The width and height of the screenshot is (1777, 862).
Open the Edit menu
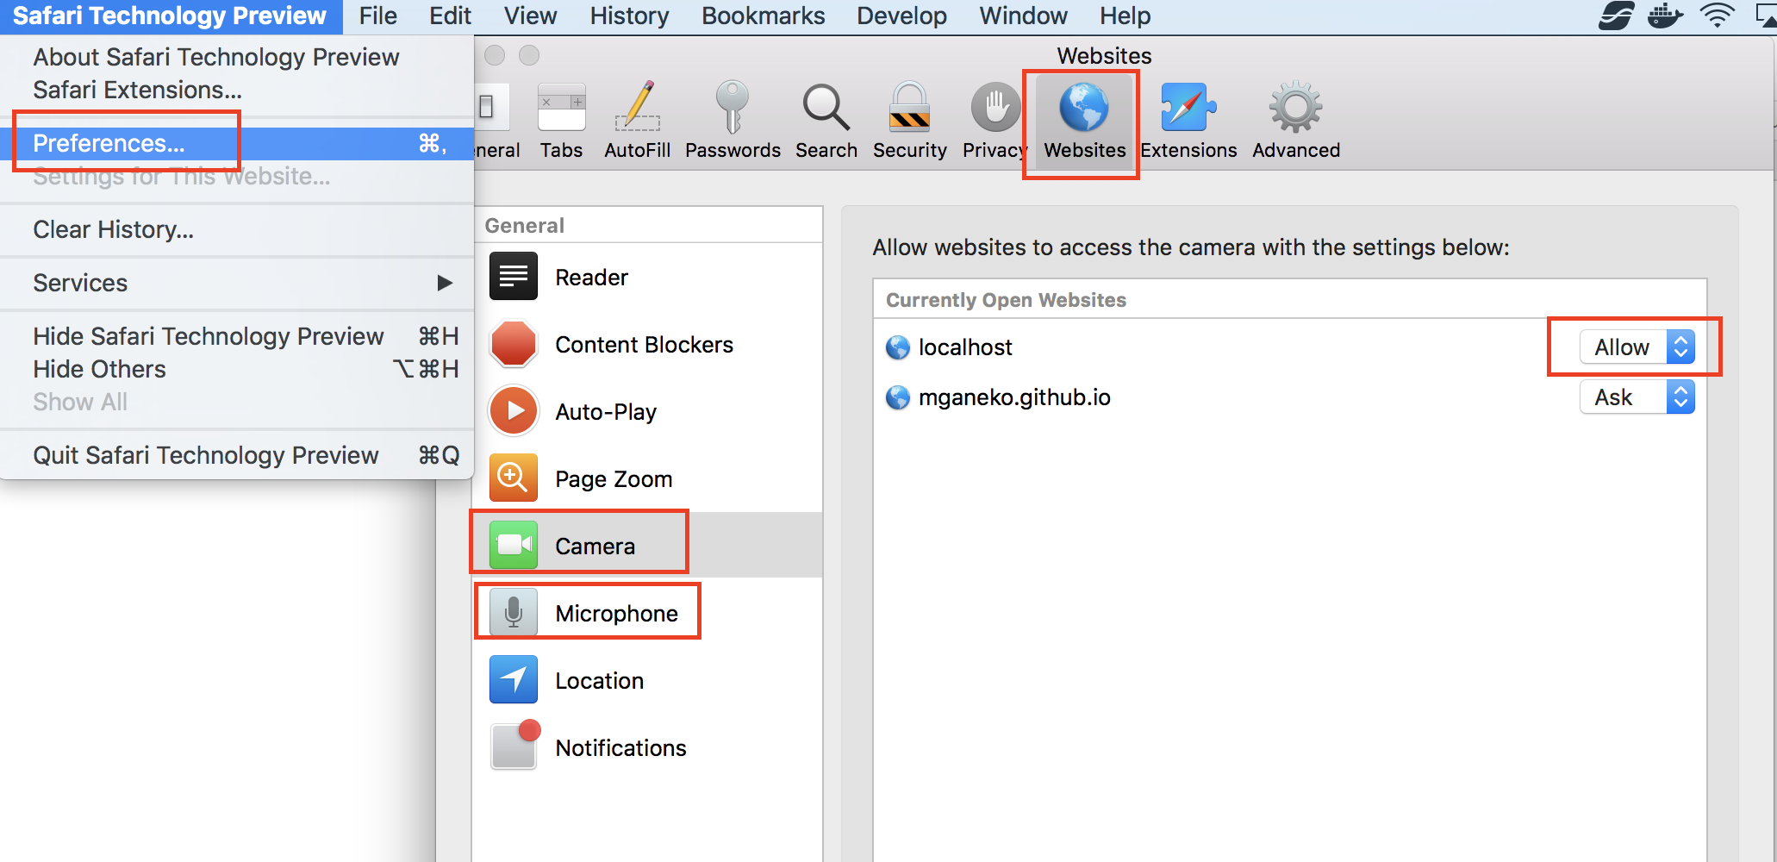[x=450, y=16]
